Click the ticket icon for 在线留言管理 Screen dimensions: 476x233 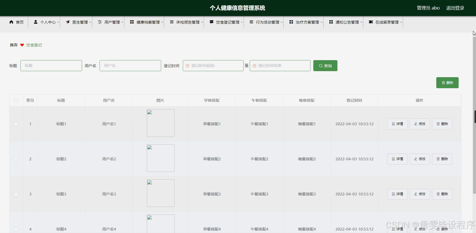click(x=371, y=22)
